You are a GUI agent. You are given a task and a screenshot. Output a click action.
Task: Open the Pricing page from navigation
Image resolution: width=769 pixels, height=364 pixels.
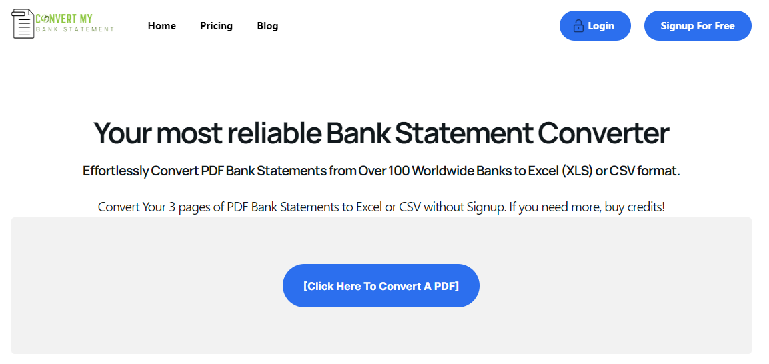(x=216, y=26)
